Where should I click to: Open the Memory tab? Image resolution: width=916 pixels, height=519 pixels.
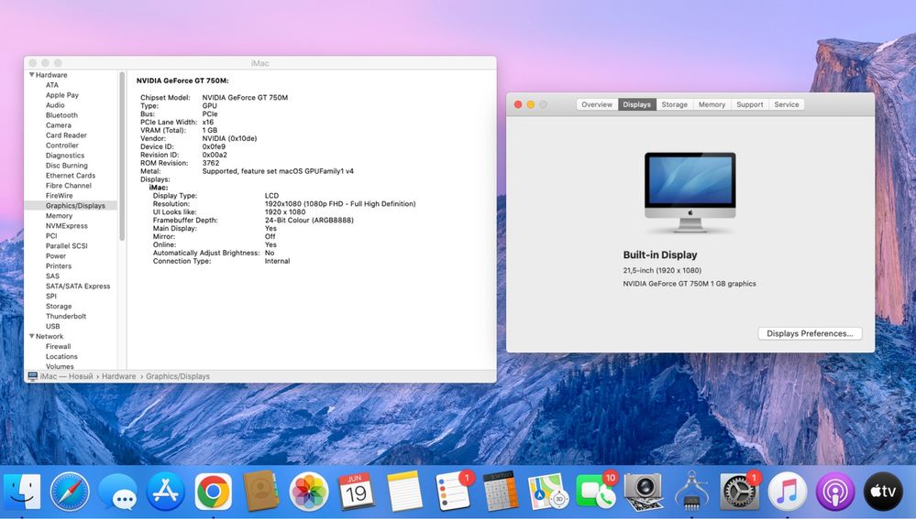point(712,104)
